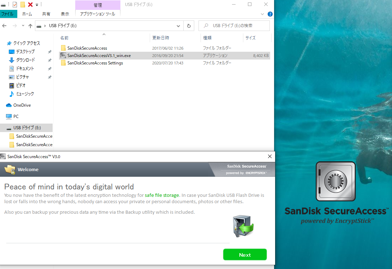Expand the ribbon with the chevron

click(x=262, y=14)
